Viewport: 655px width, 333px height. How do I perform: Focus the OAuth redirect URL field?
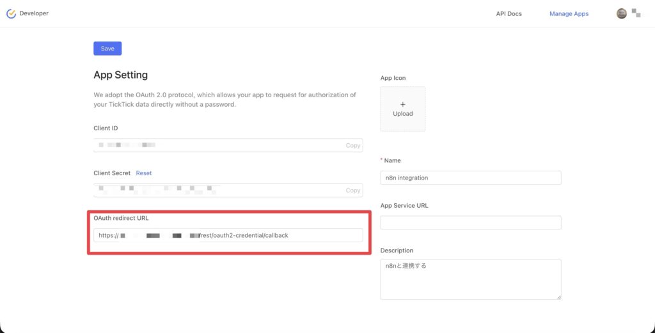click(x=228, y=235)
